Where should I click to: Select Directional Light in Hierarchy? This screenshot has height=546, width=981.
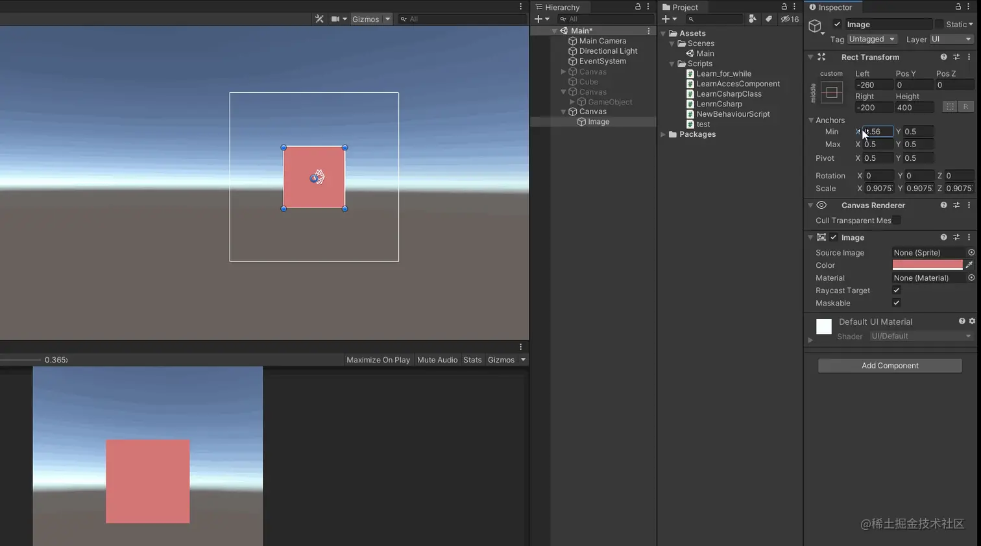(608, 51)
